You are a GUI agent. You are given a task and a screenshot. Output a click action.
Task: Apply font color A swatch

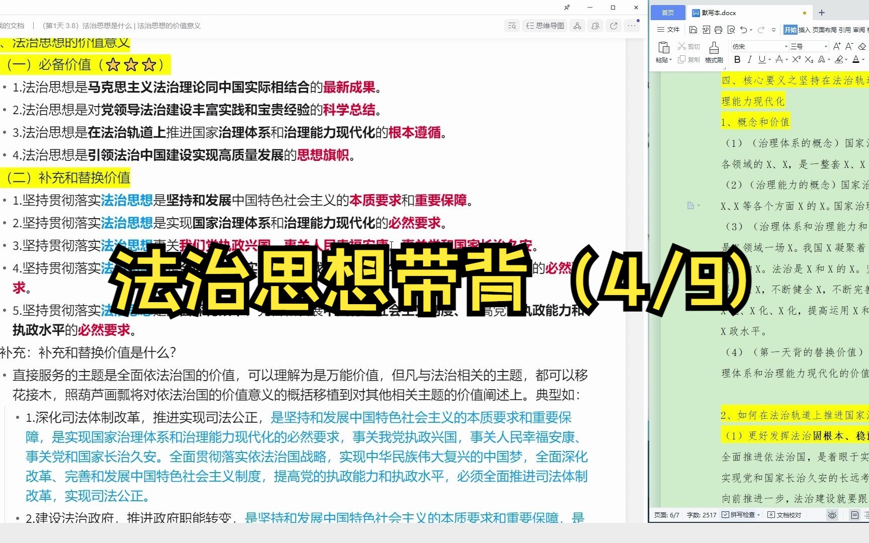(856, 59)
